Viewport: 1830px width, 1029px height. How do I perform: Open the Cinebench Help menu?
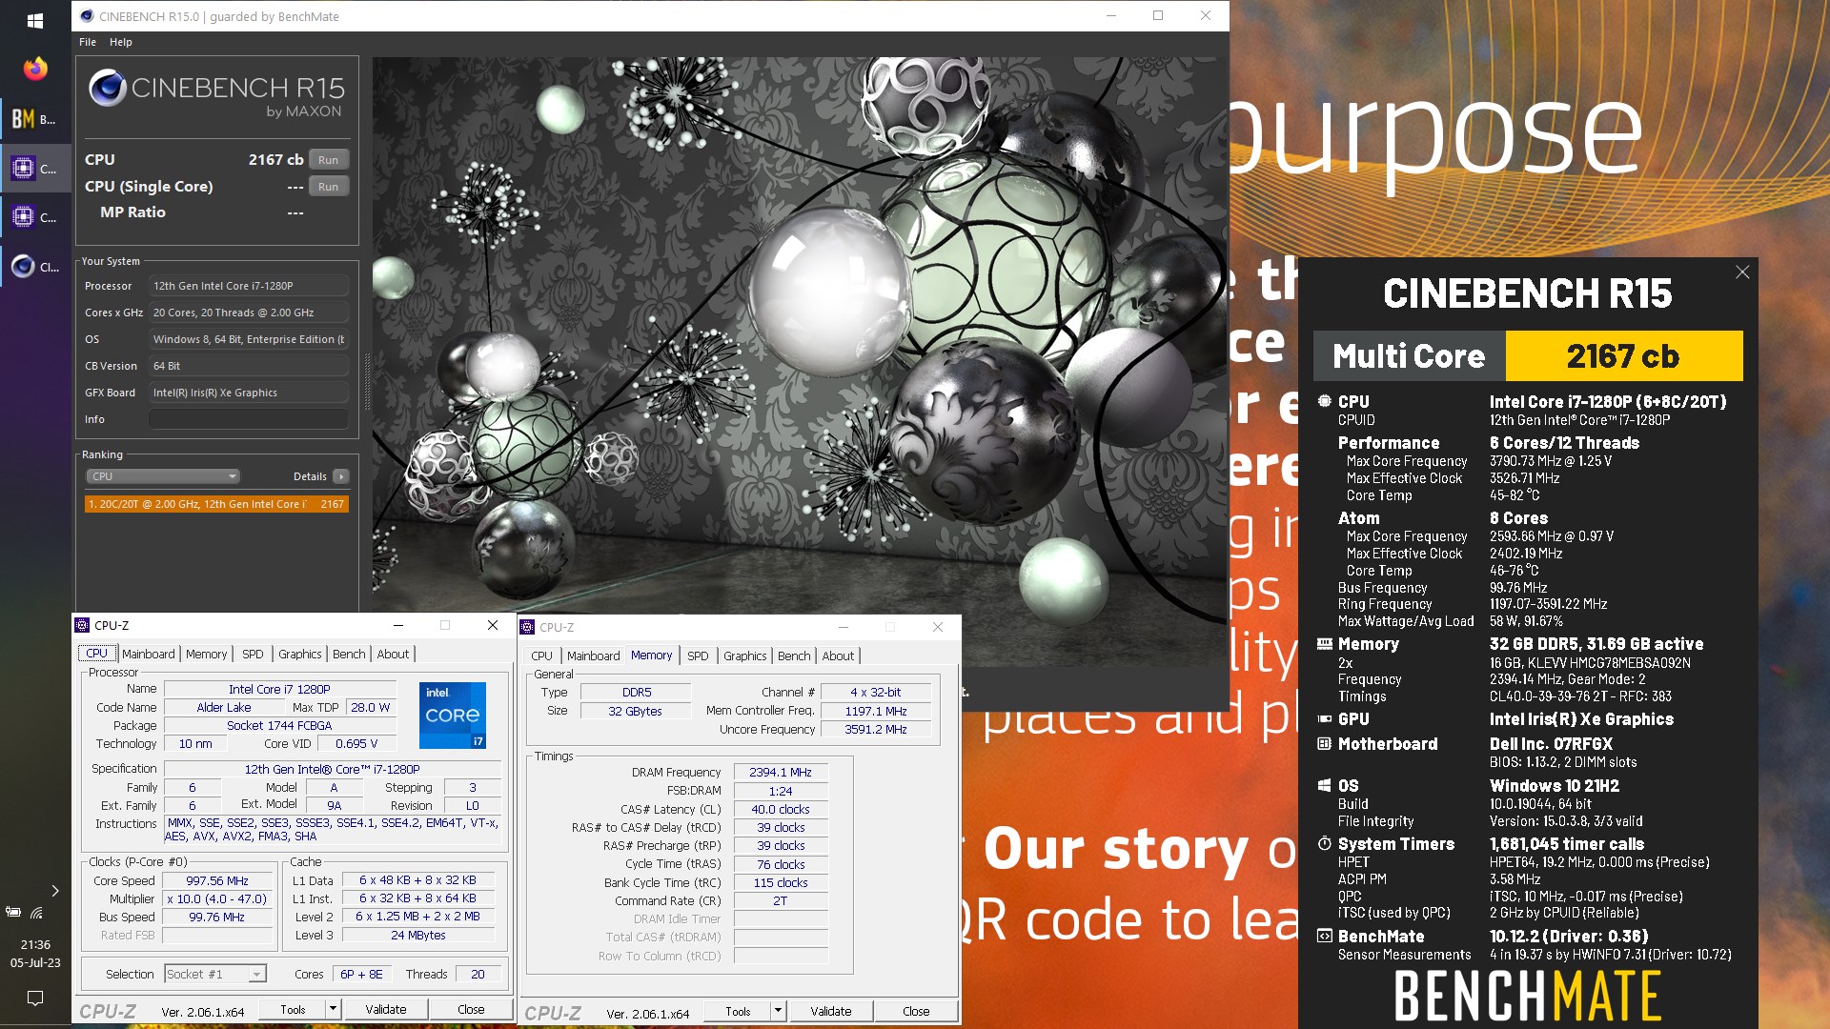(x=121, y=42)
